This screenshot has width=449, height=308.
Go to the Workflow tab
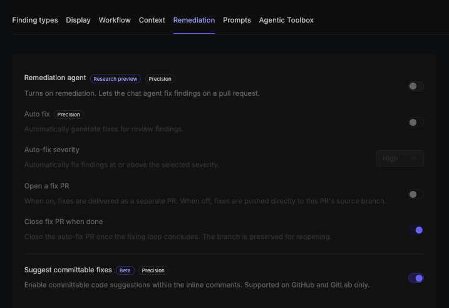(x=115, y=20)
